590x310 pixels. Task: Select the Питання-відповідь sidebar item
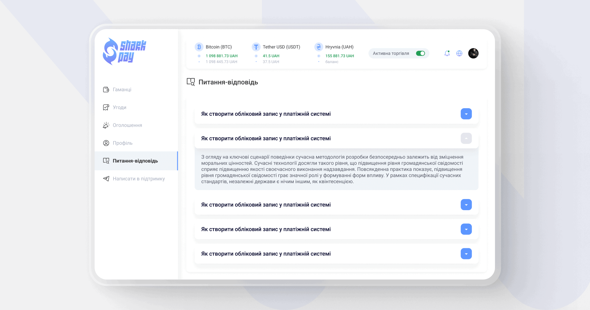pyautogui.click(x=136, y=161)
